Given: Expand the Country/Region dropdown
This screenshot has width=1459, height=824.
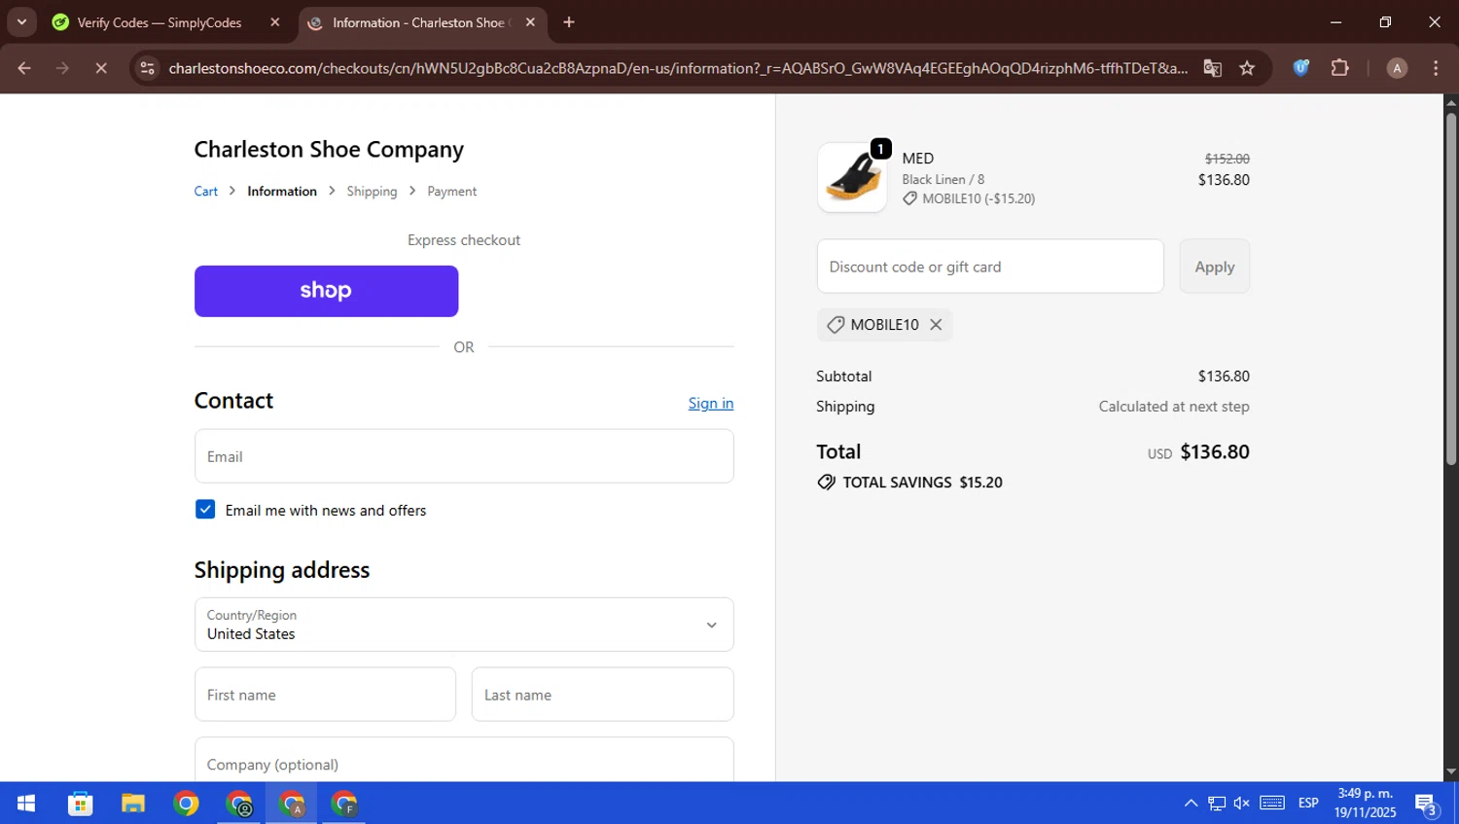Looking at the screenshot, I should (x=464, y=625).
